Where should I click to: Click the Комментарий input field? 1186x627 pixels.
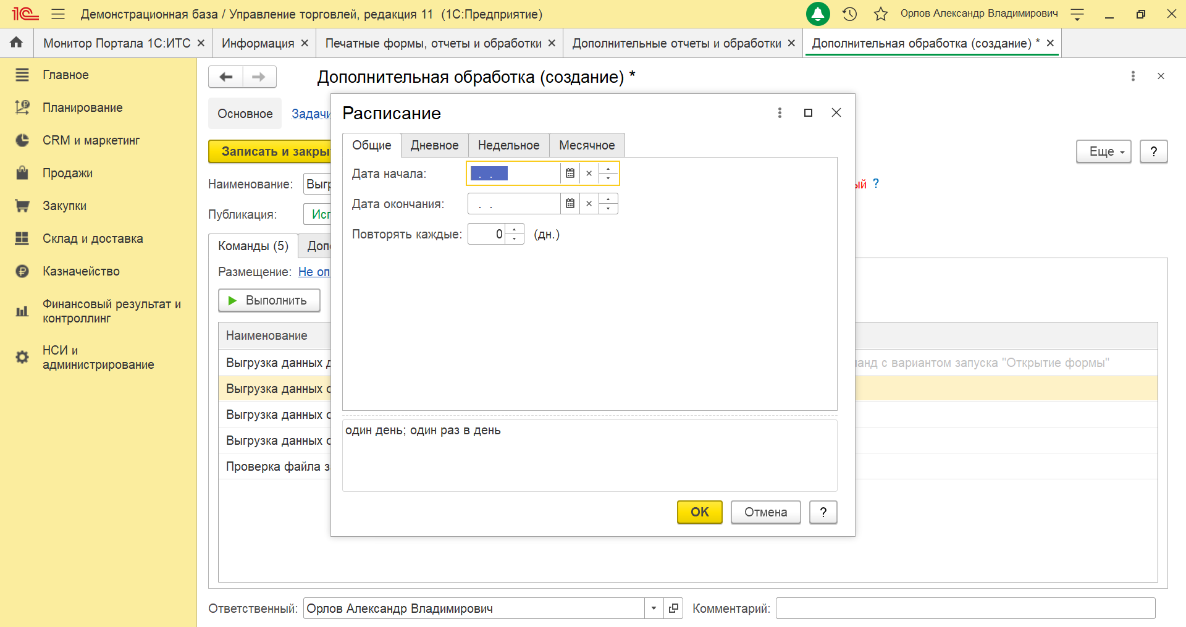tap(965, 608)
